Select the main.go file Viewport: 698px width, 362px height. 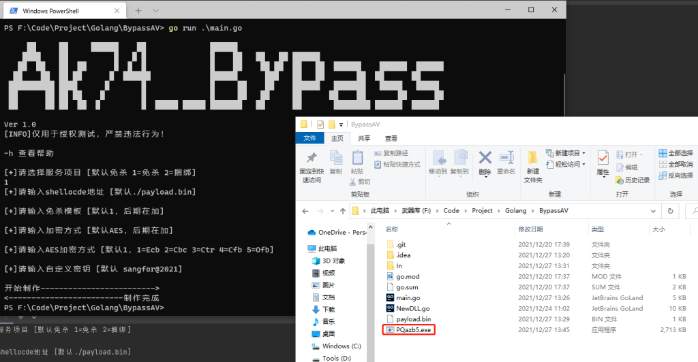click(404, 298)
